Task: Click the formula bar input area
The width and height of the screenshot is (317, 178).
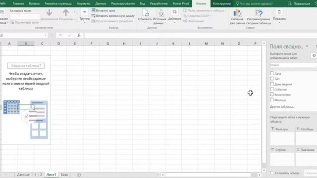Action: click(x=200, y=35)
